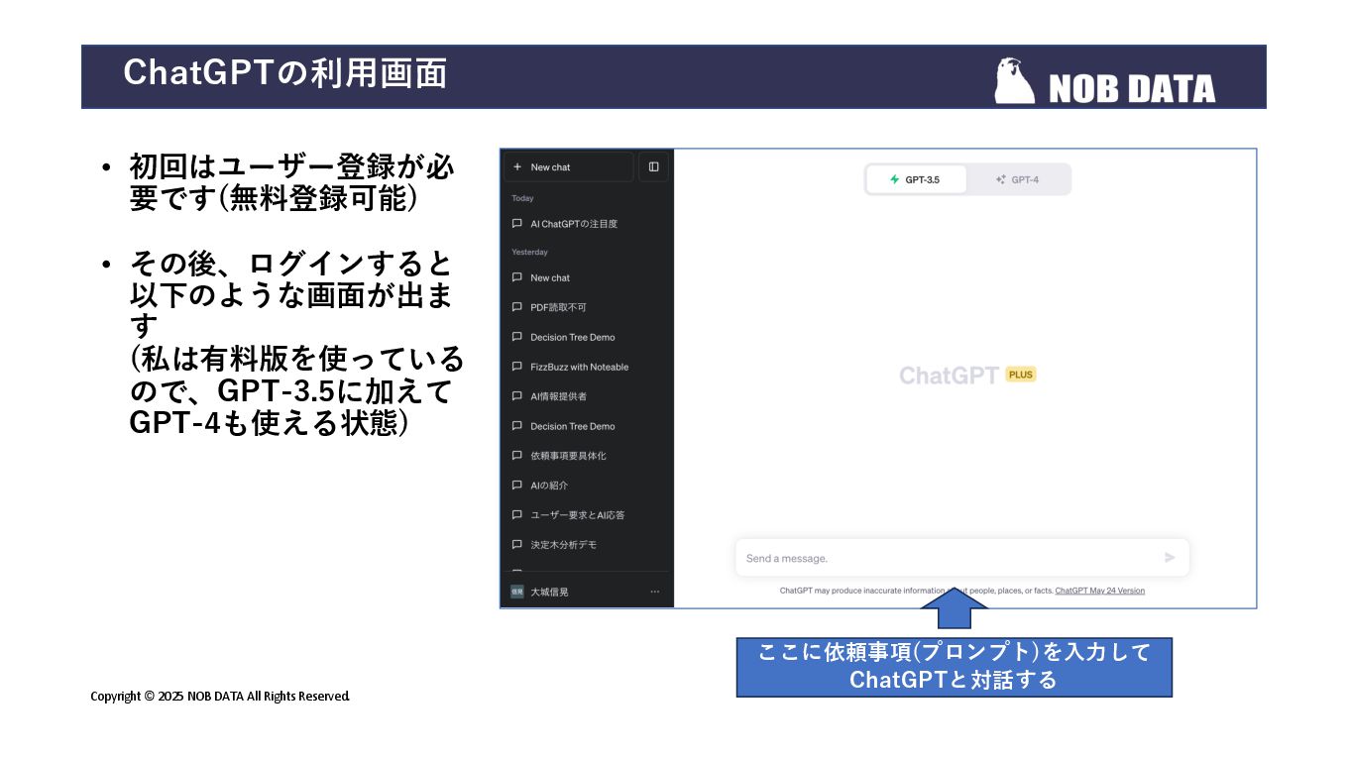
Task: Open the New chat conversation under Yesterday
Action: (x=587, y=277)
